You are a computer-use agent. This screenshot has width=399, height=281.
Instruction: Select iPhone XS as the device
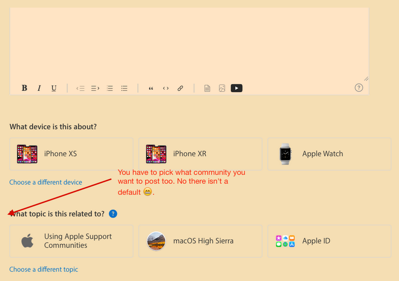[71, 154]
